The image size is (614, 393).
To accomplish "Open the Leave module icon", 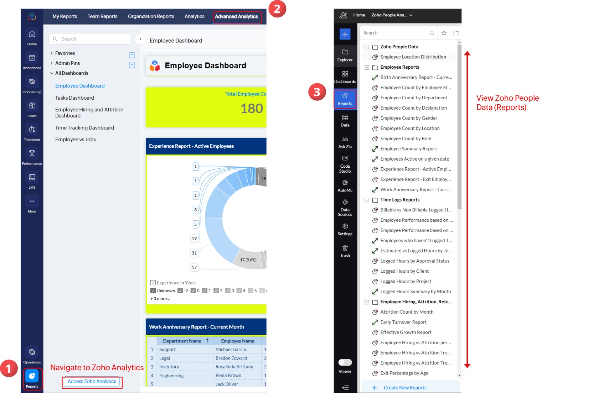I will [32, 109].
